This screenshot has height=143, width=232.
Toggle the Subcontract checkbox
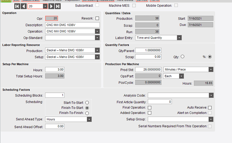tap(97, 5)
